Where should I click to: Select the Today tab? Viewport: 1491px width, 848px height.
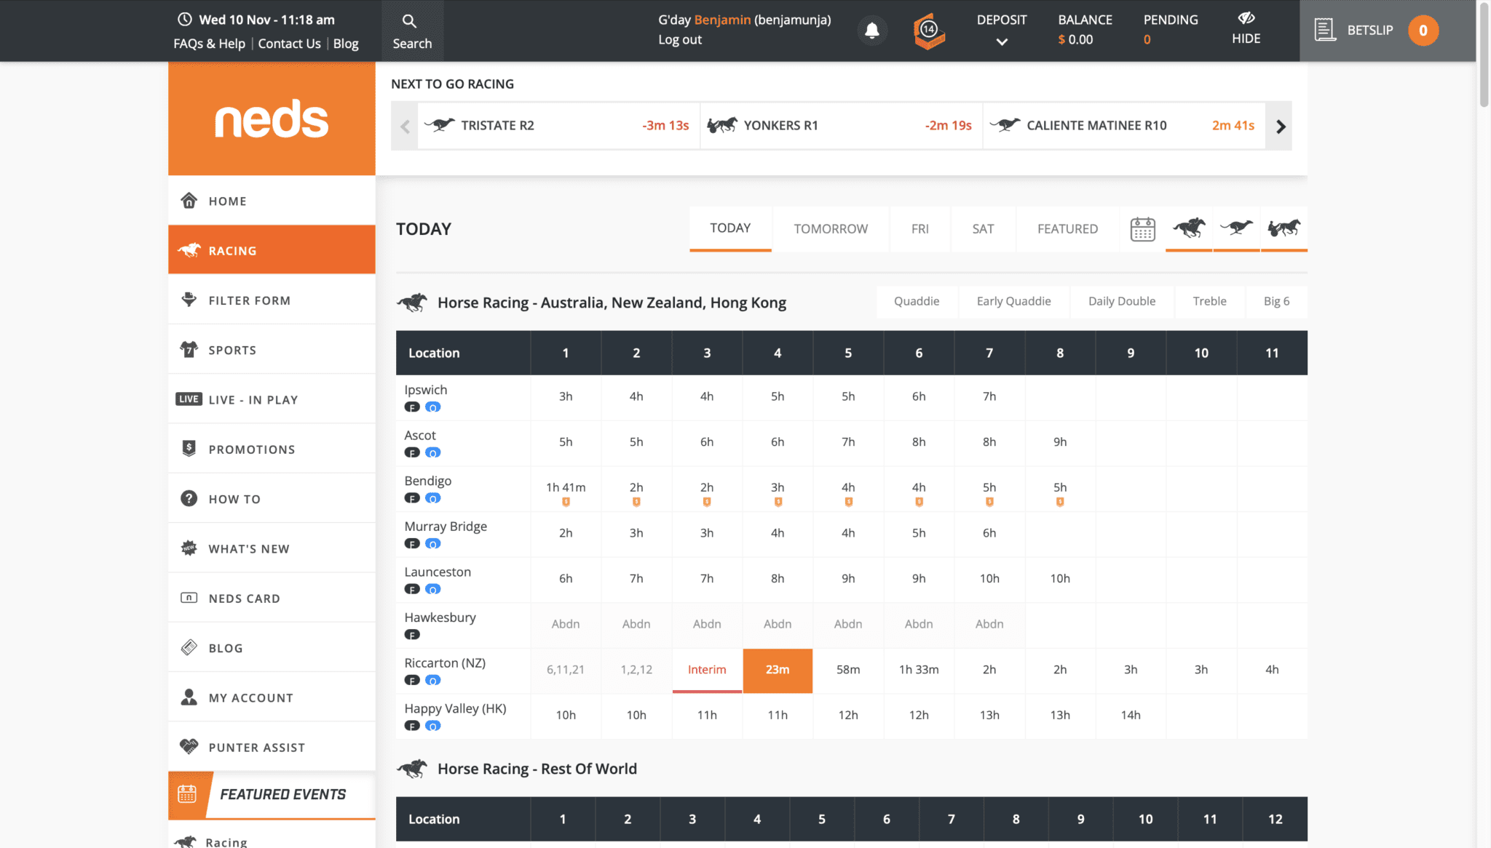pyautogui.click(x=730, y=228)
